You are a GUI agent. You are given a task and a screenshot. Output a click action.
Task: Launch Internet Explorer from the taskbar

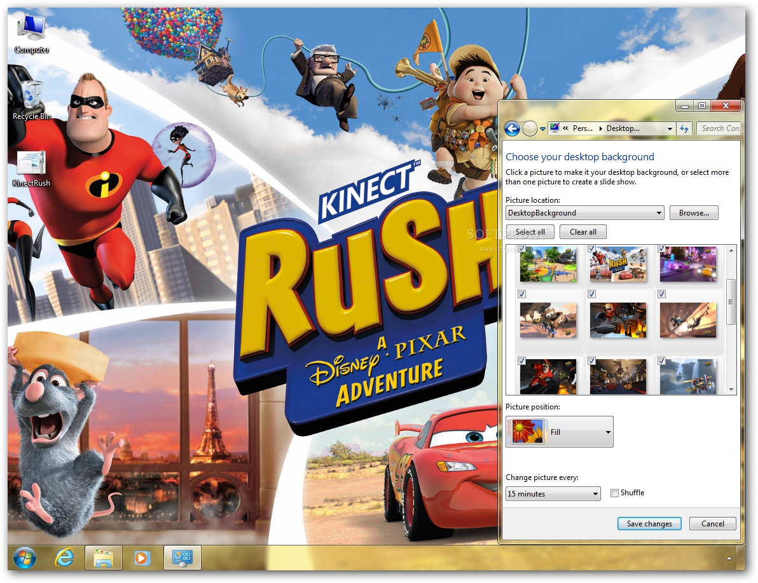pos(64,558)
